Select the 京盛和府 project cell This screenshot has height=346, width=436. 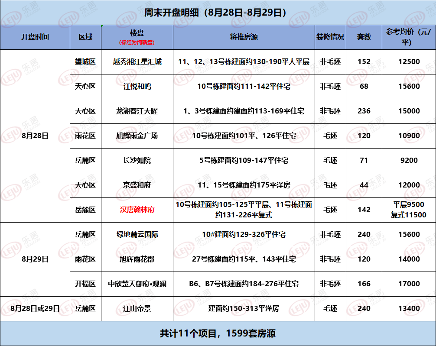pos(137,185)
